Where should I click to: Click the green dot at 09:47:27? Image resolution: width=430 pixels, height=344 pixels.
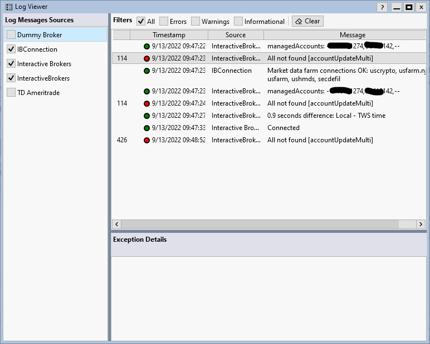(x=146, y=116)
